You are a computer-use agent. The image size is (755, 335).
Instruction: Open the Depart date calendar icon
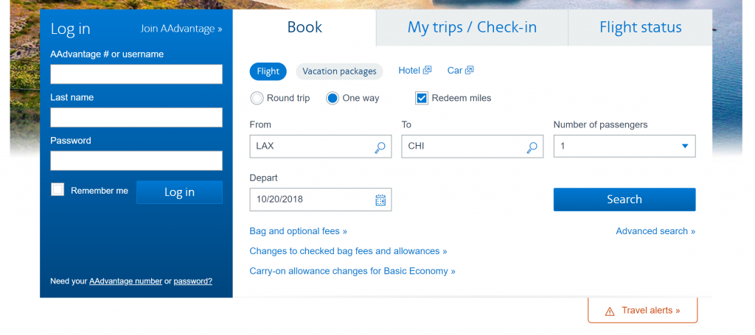(380, 200)
